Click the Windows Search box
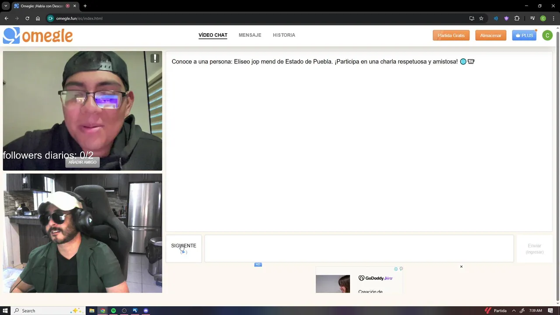The height and width of the screenshot is (315, 560). [x=47, y=311]
